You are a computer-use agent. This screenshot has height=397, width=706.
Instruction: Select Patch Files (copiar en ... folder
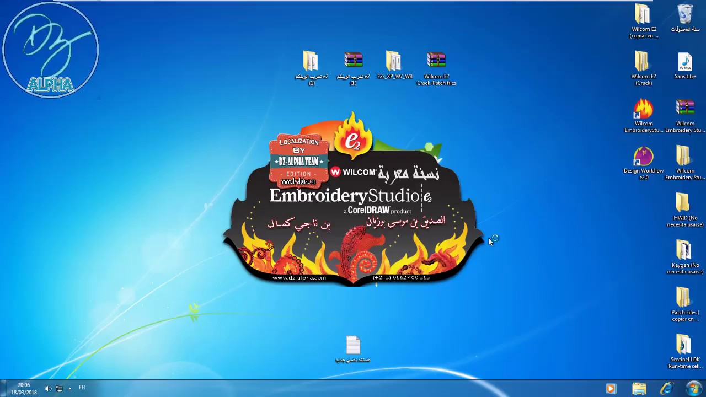point(685,304)
